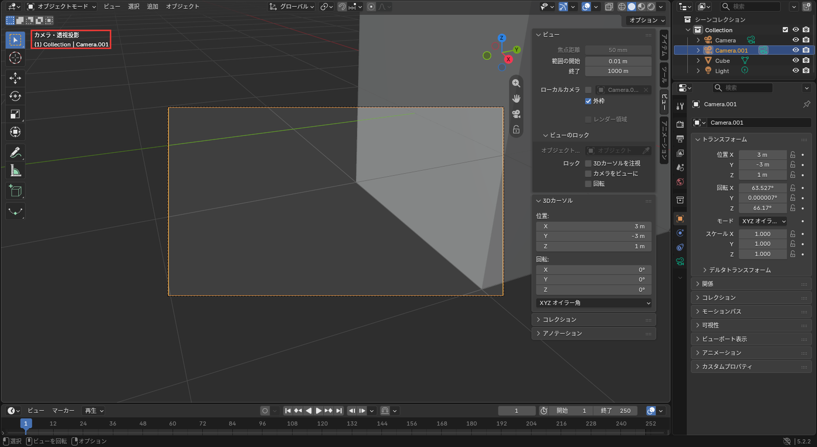Open the オブジェクト menu in header

click(182, 7)
